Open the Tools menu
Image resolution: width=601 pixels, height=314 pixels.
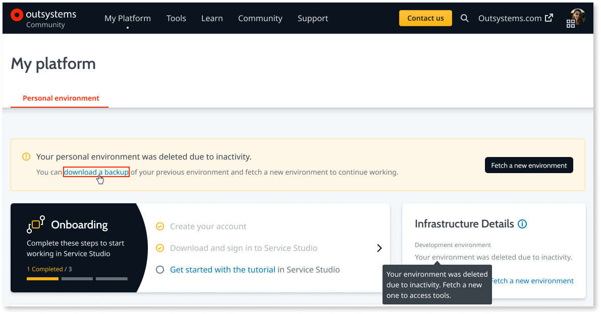tap(176, 18)
